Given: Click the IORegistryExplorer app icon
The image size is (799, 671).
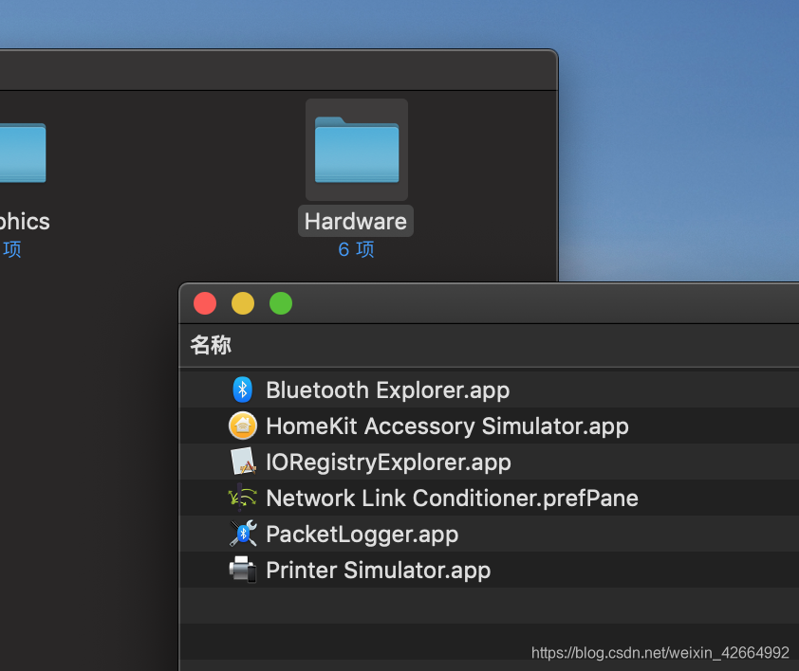Looking at the screenshot, I should click(x=243, y=462).
